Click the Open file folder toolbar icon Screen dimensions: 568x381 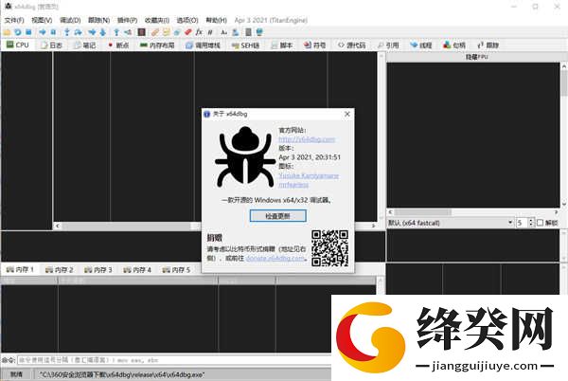[7, 32]
